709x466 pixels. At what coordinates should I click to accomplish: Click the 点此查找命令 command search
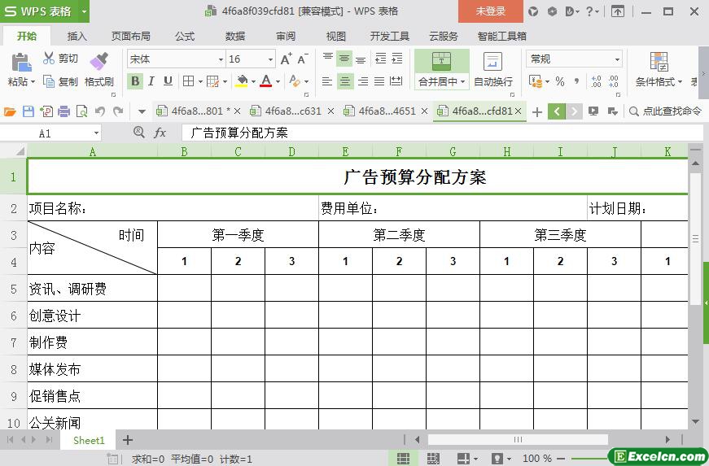pyautogui.click(x=666, y=111)
